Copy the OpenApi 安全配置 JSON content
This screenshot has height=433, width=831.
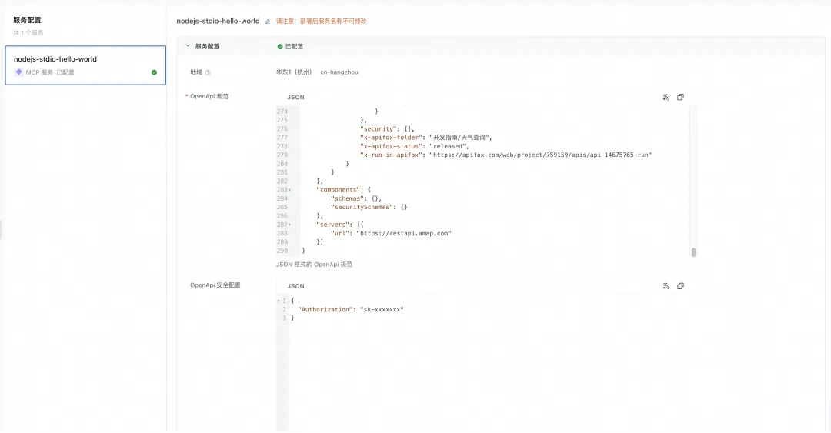680,285
